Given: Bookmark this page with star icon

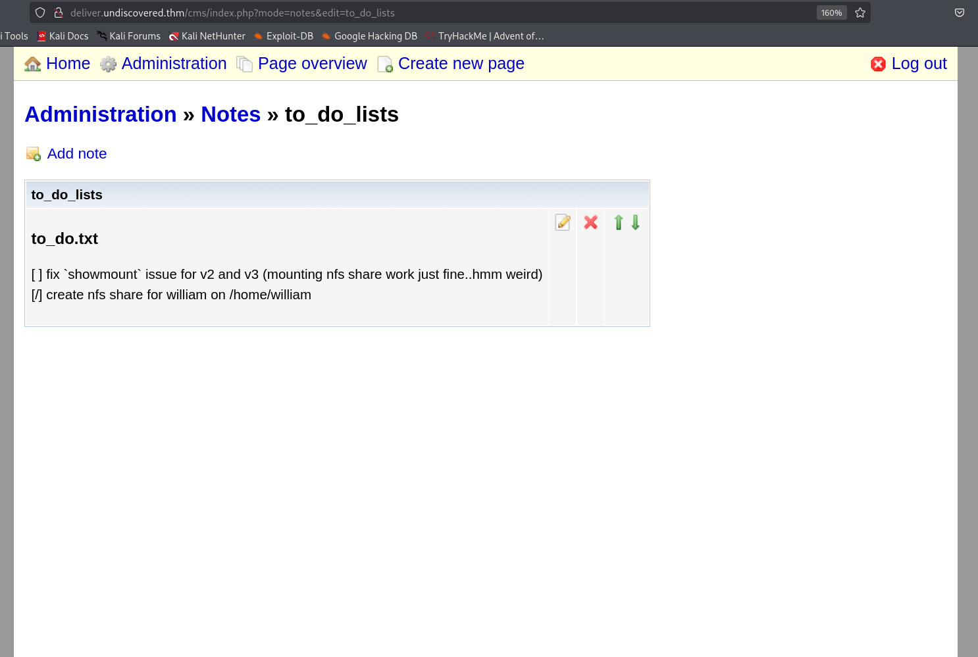Looking at the screenshot, I should (x=860, y=12).
